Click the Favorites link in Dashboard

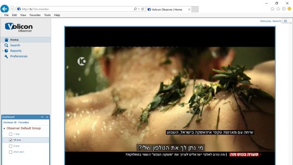[23, 122]
